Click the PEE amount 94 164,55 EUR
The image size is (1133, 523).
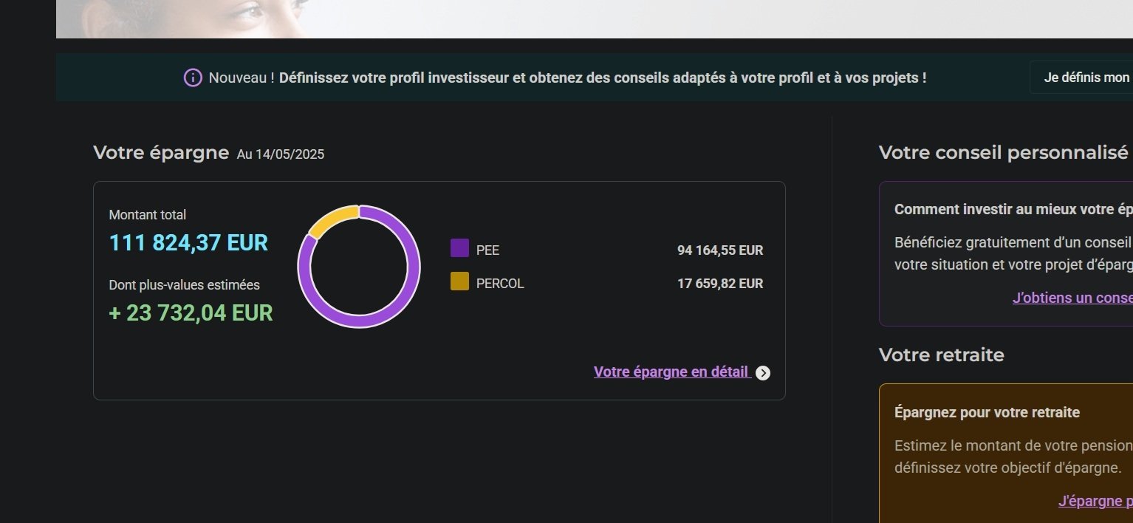[720, 250]
